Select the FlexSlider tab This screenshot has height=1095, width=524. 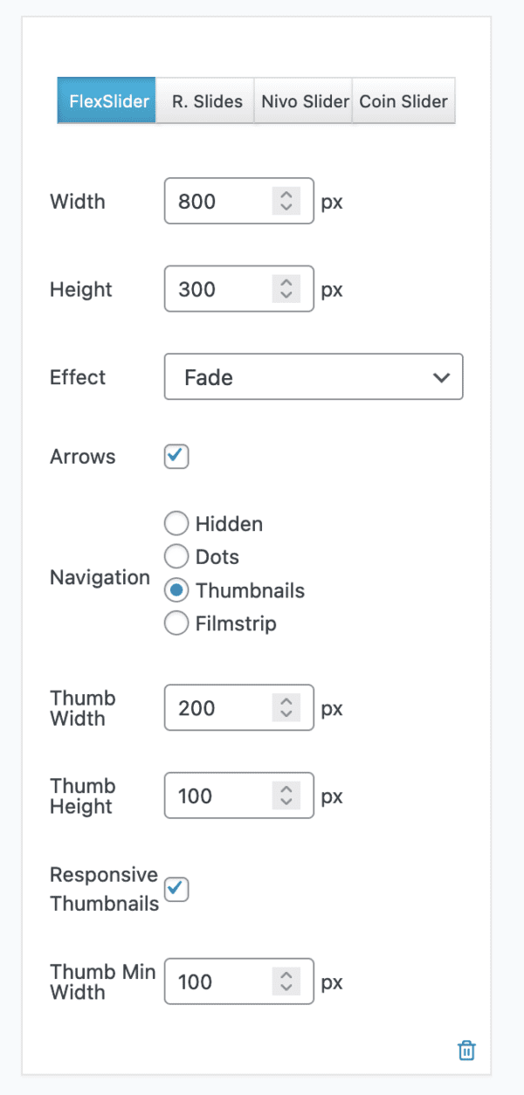106,100
